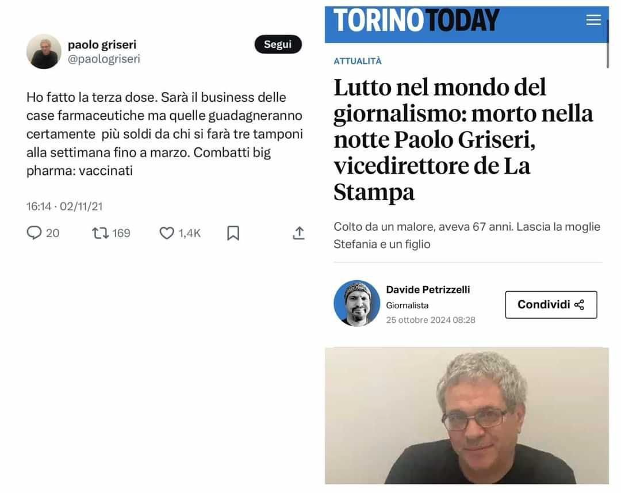The height and width of the screenshot is (493, 621).
Task: Click the Segui follow button
Action: point(278,44)
